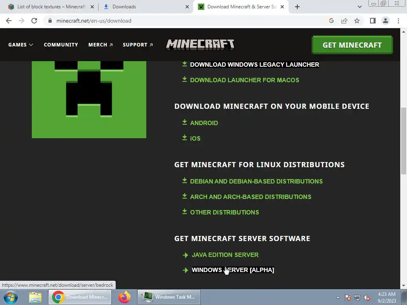Click the Minecraft logo

coord(200,44)
